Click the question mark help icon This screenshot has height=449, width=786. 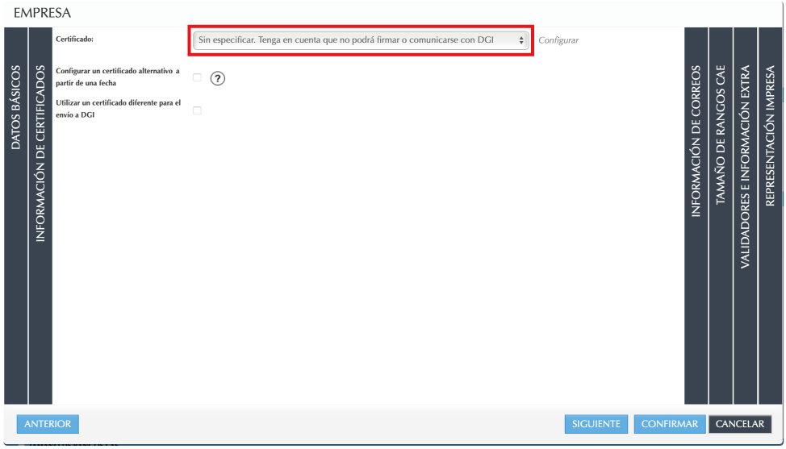click(217, 78)
